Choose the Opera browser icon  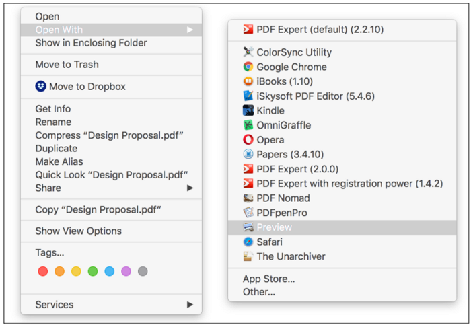tap(248, 140)
